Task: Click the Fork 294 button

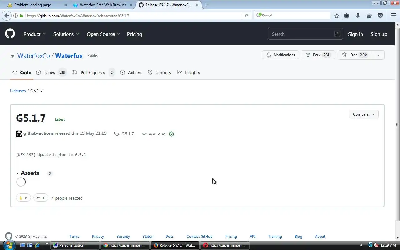Action: pos(318,55)
